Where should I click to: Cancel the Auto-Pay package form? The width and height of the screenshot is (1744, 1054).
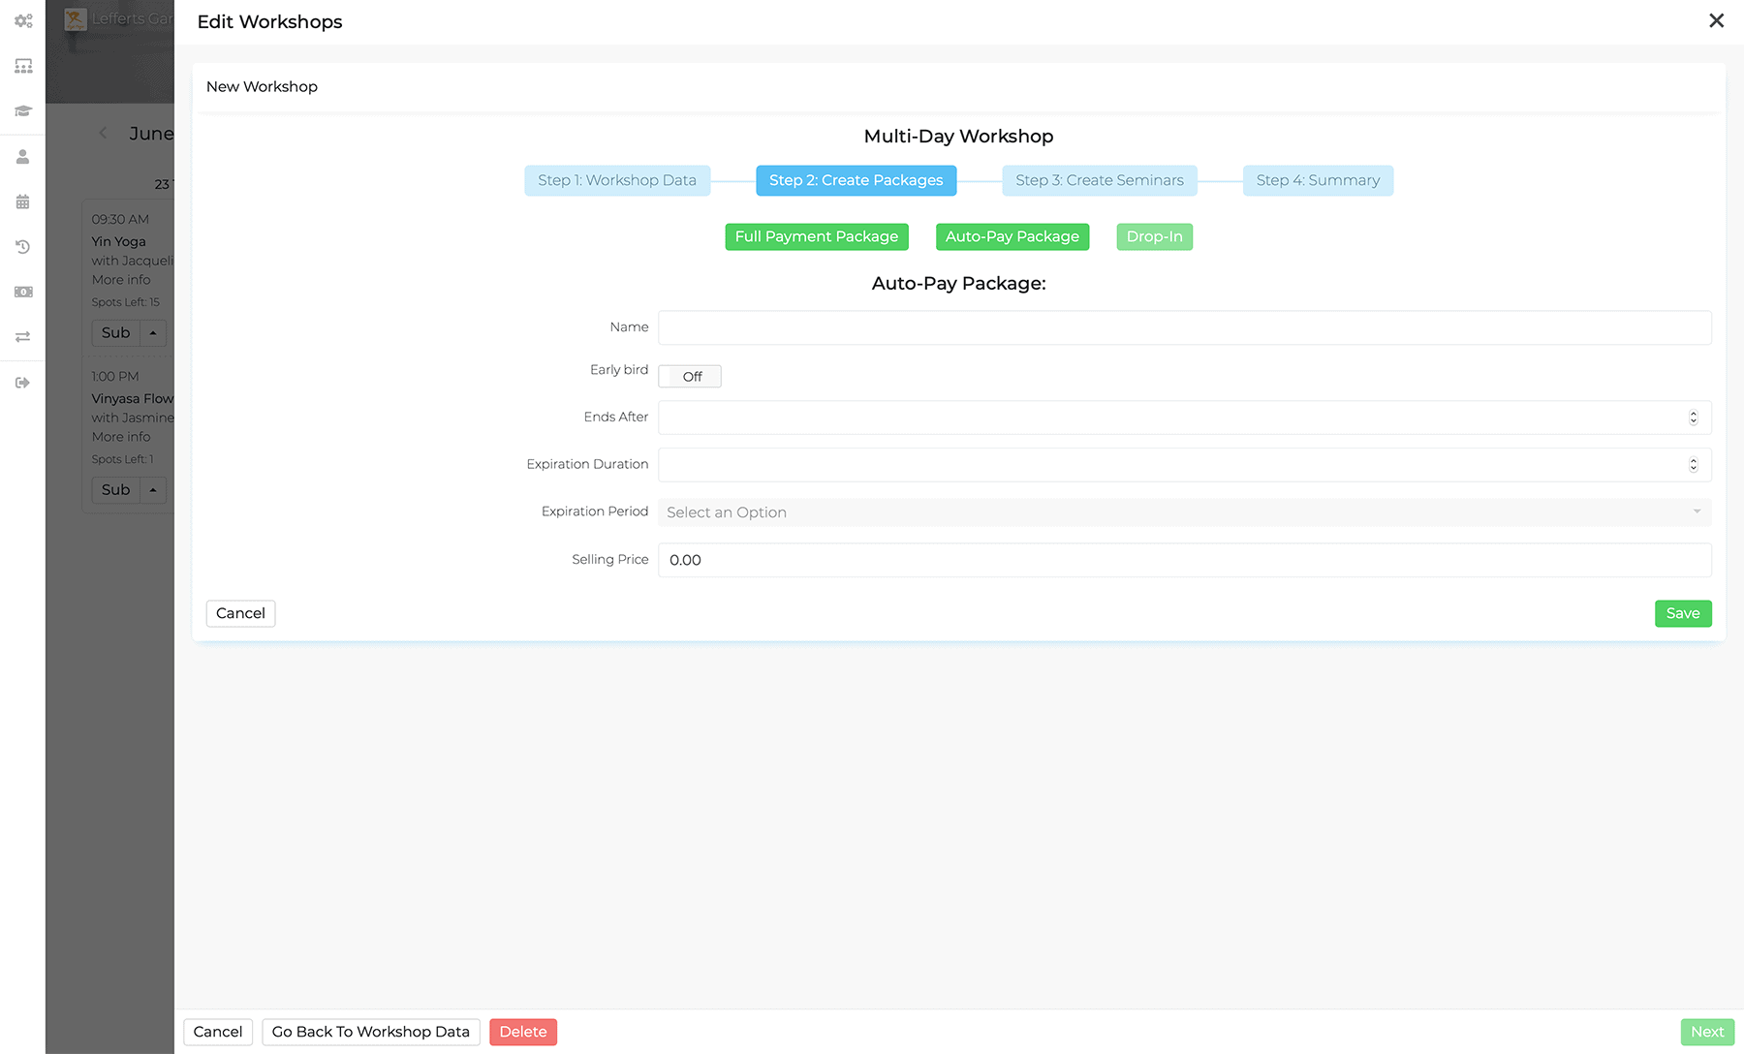(240, 613)
